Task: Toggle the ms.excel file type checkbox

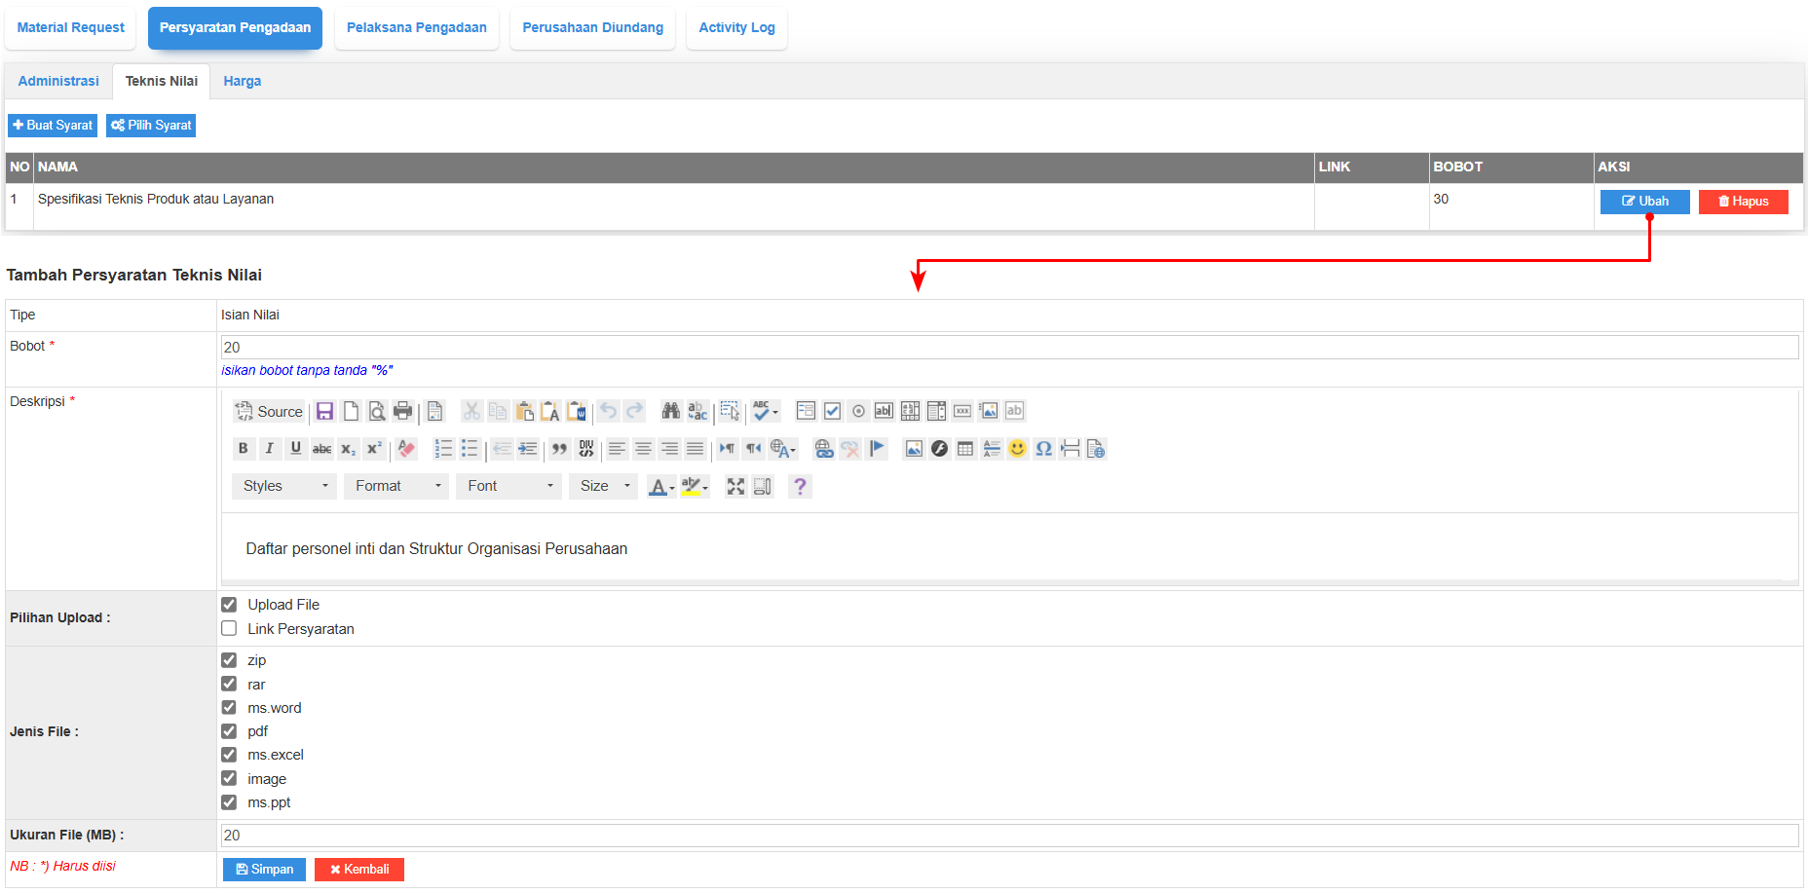Action: point(229,755)
